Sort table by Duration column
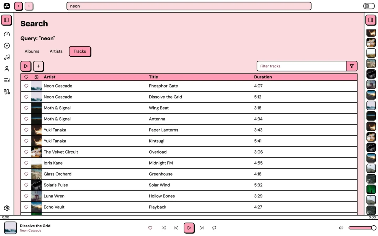The height and width of the screenshot is (236, 378). [263, 77]
